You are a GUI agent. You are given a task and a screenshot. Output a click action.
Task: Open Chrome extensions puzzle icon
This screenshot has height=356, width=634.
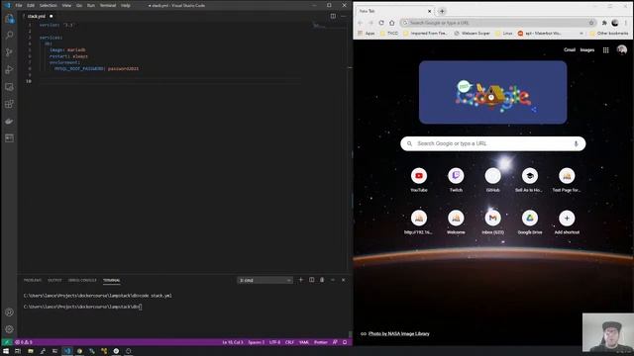coord(604,23)
